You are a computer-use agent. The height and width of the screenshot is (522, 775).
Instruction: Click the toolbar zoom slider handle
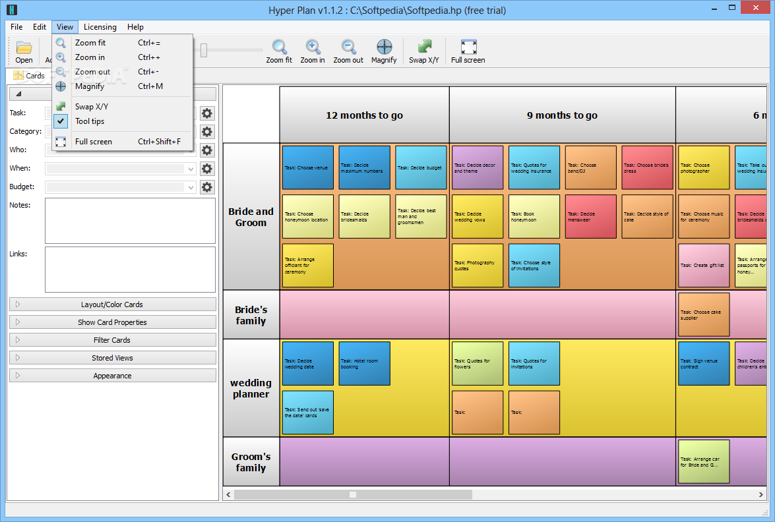[204, 50]
